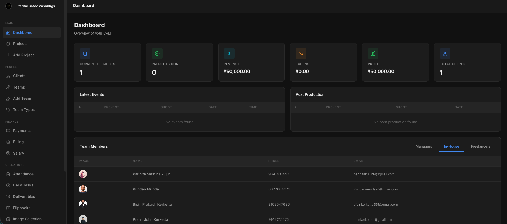507x224 pixels.
Task: Click the Clients people icon in sidebar
Action: (x=8, y=76)
